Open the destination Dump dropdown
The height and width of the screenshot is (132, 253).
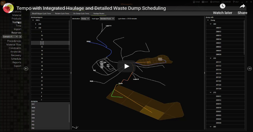tap(85, 19)
